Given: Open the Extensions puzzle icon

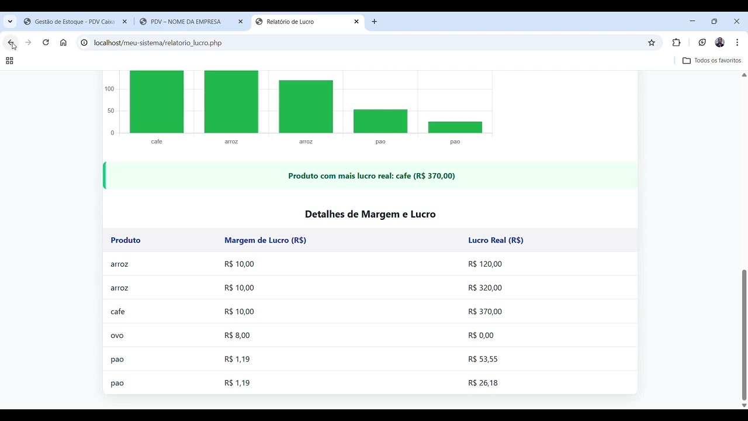Looking at the screenshot, I should [x=677, y=43].
